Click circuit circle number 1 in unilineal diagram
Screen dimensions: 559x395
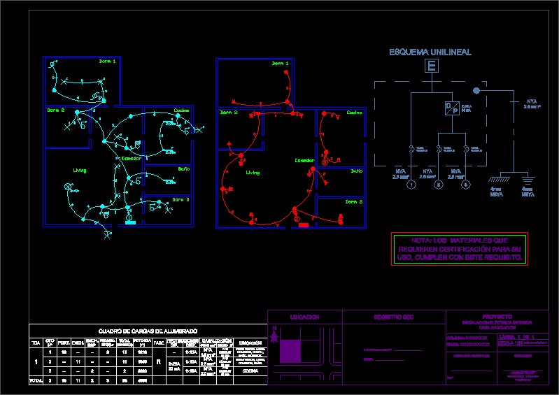pos(411,185)
